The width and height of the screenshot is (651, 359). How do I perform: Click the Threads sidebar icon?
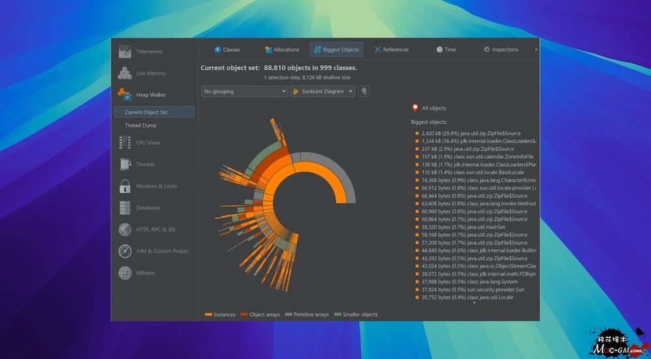coord(125,165)
